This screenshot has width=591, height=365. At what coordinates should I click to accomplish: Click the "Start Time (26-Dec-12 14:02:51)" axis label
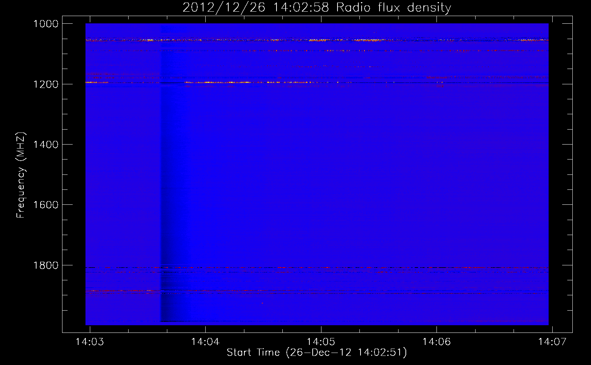317,353
